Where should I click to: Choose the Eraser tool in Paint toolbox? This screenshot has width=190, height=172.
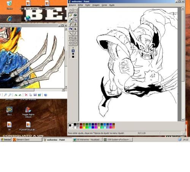click(71, 15)
